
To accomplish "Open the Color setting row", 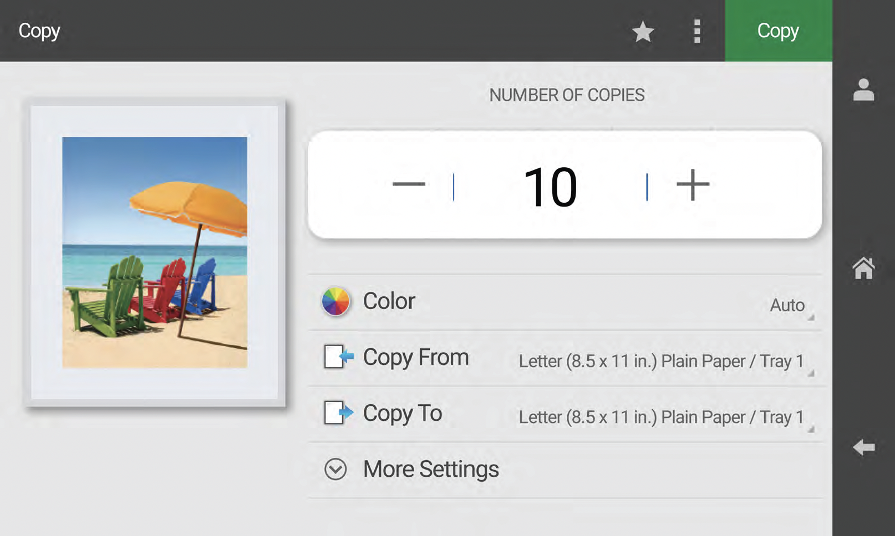I will 565,302.
